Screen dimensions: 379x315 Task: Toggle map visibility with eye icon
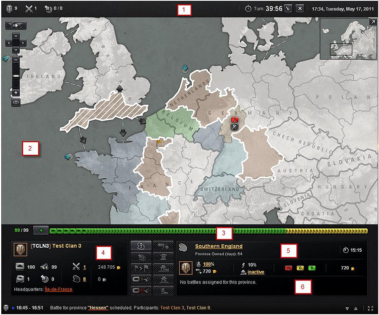(x=16, y=103)
